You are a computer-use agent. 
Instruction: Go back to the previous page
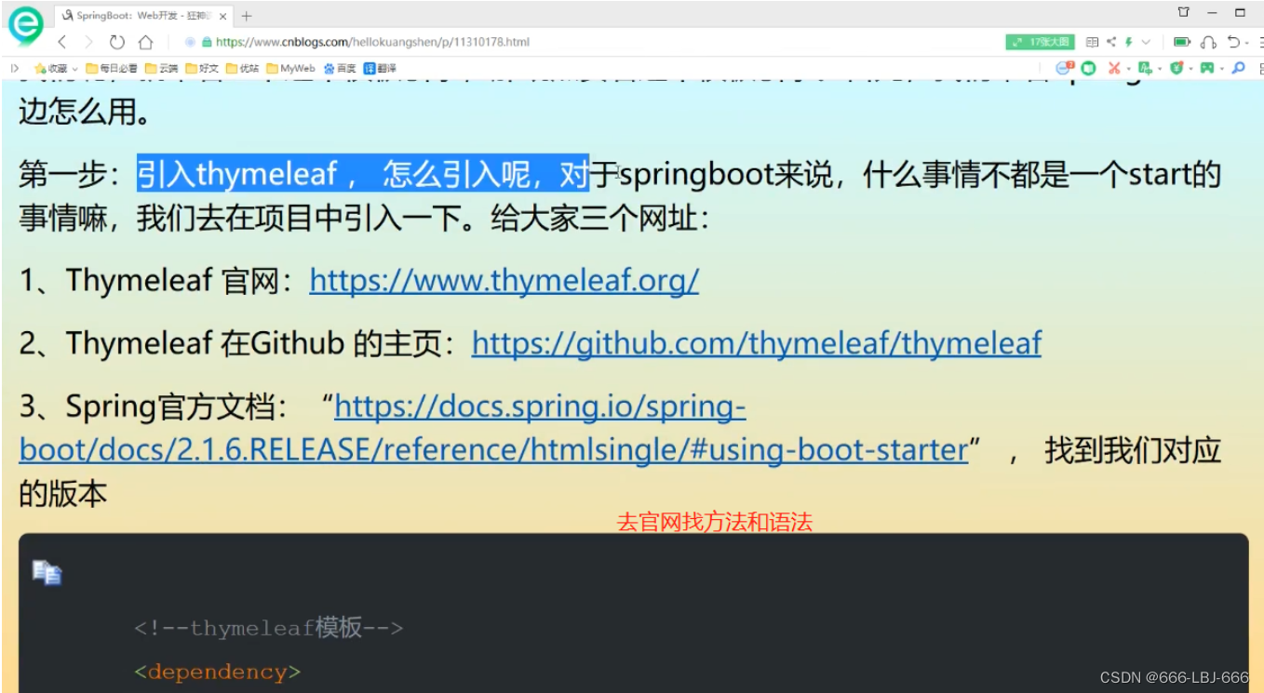coord(62,42)
